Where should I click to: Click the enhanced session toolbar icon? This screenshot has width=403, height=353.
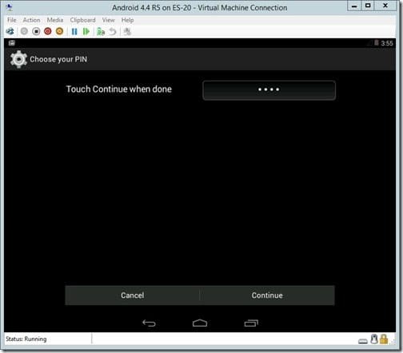[127, 32]
